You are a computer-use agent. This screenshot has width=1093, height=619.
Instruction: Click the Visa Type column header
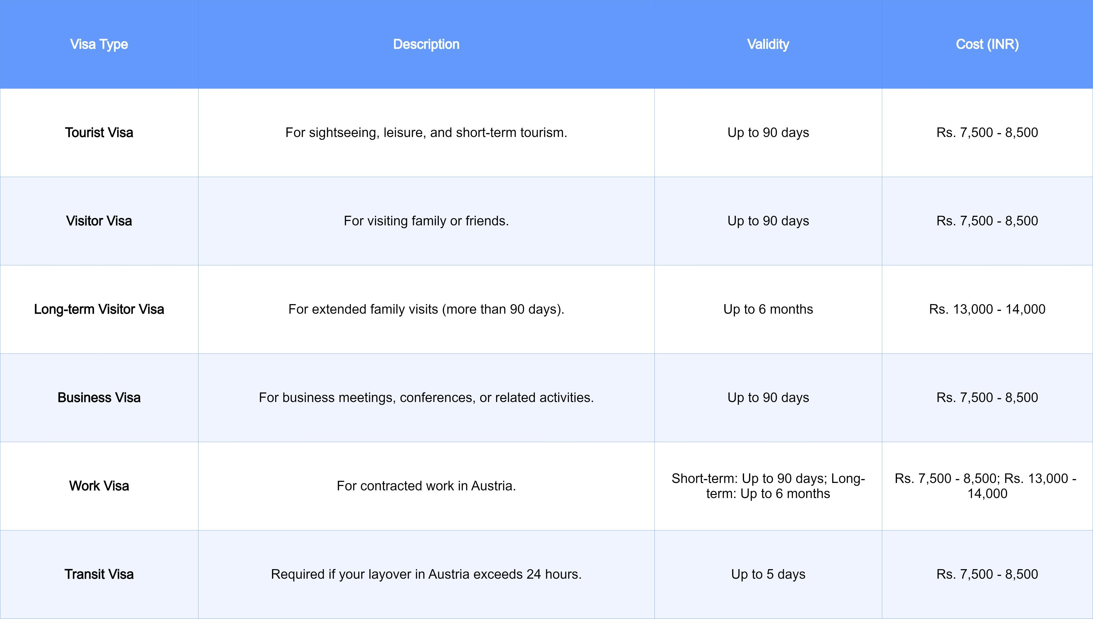(99, 44)
